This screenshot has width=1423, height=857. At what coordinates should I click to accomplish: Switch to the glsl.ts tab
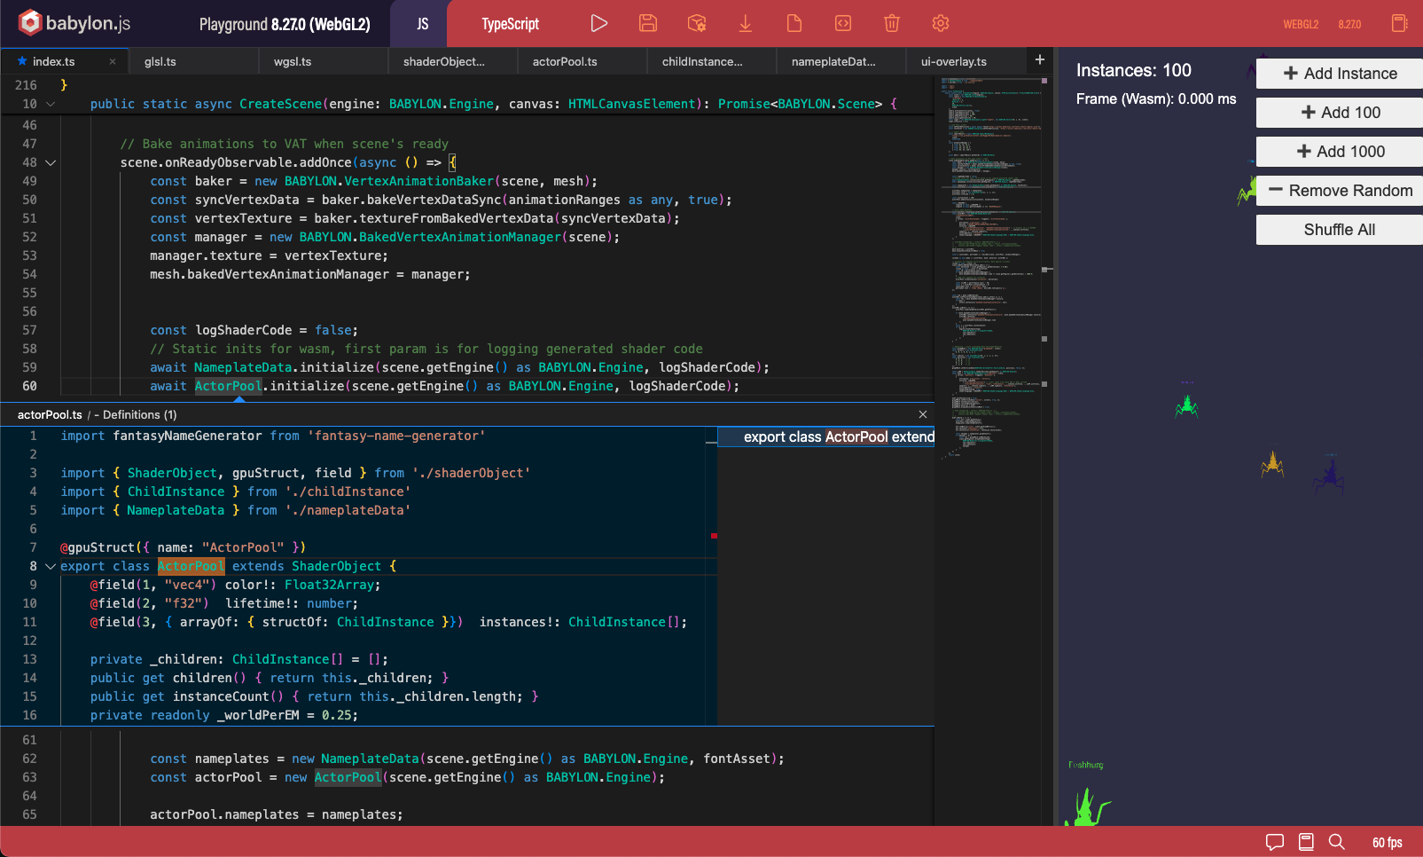coord(160,61)
